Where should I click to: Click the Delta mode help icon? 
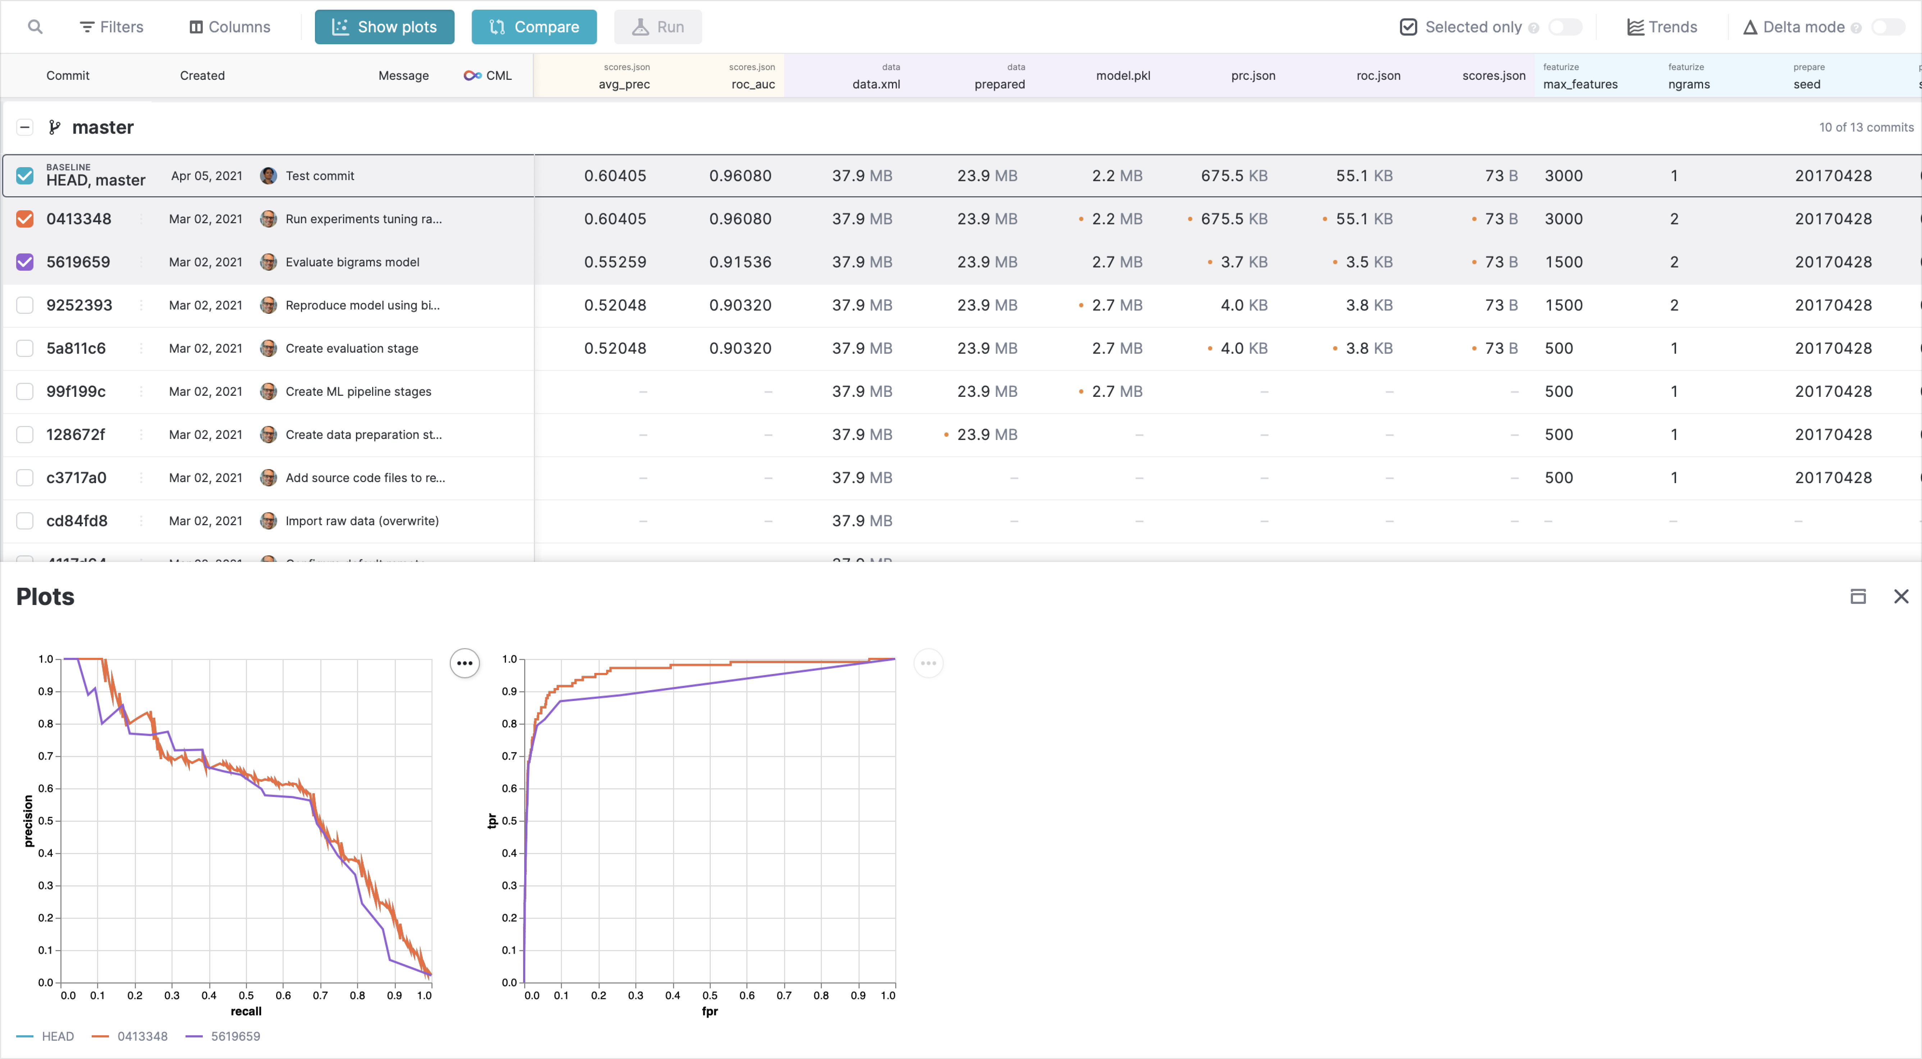click(x=1856, y=28)
